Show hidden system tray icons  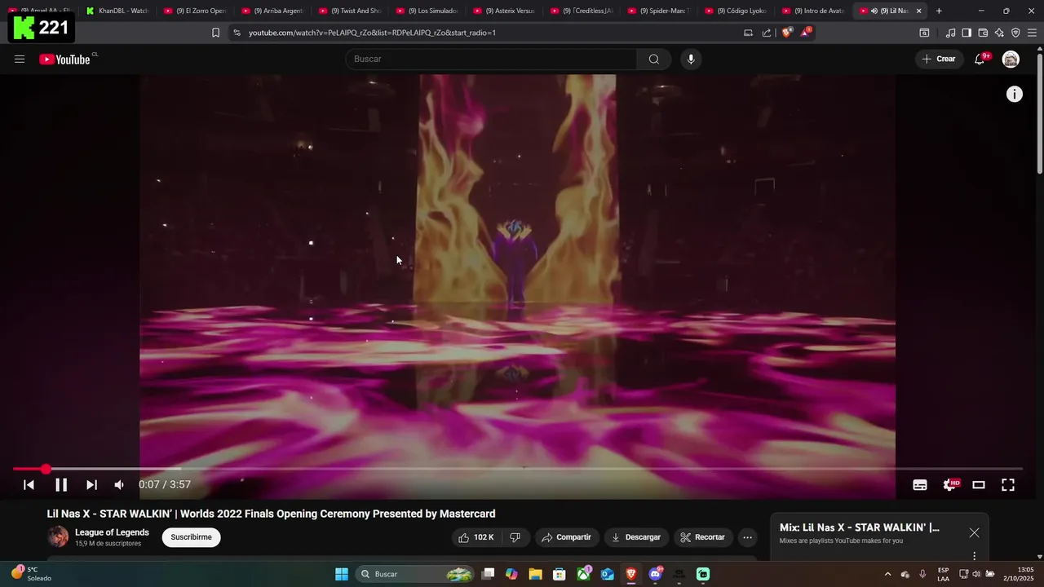[887, 574]
